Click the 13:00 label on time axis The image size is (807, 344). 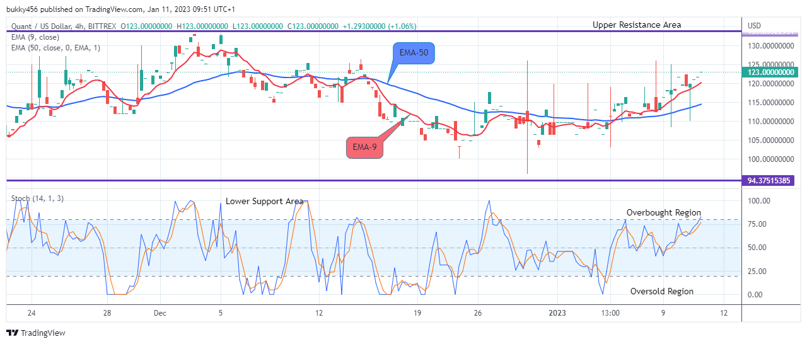[x=611, y=312]
